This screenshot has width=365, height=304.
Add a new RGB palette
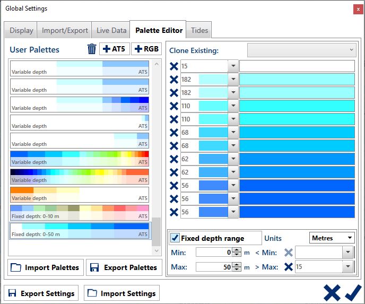point(146,49)
